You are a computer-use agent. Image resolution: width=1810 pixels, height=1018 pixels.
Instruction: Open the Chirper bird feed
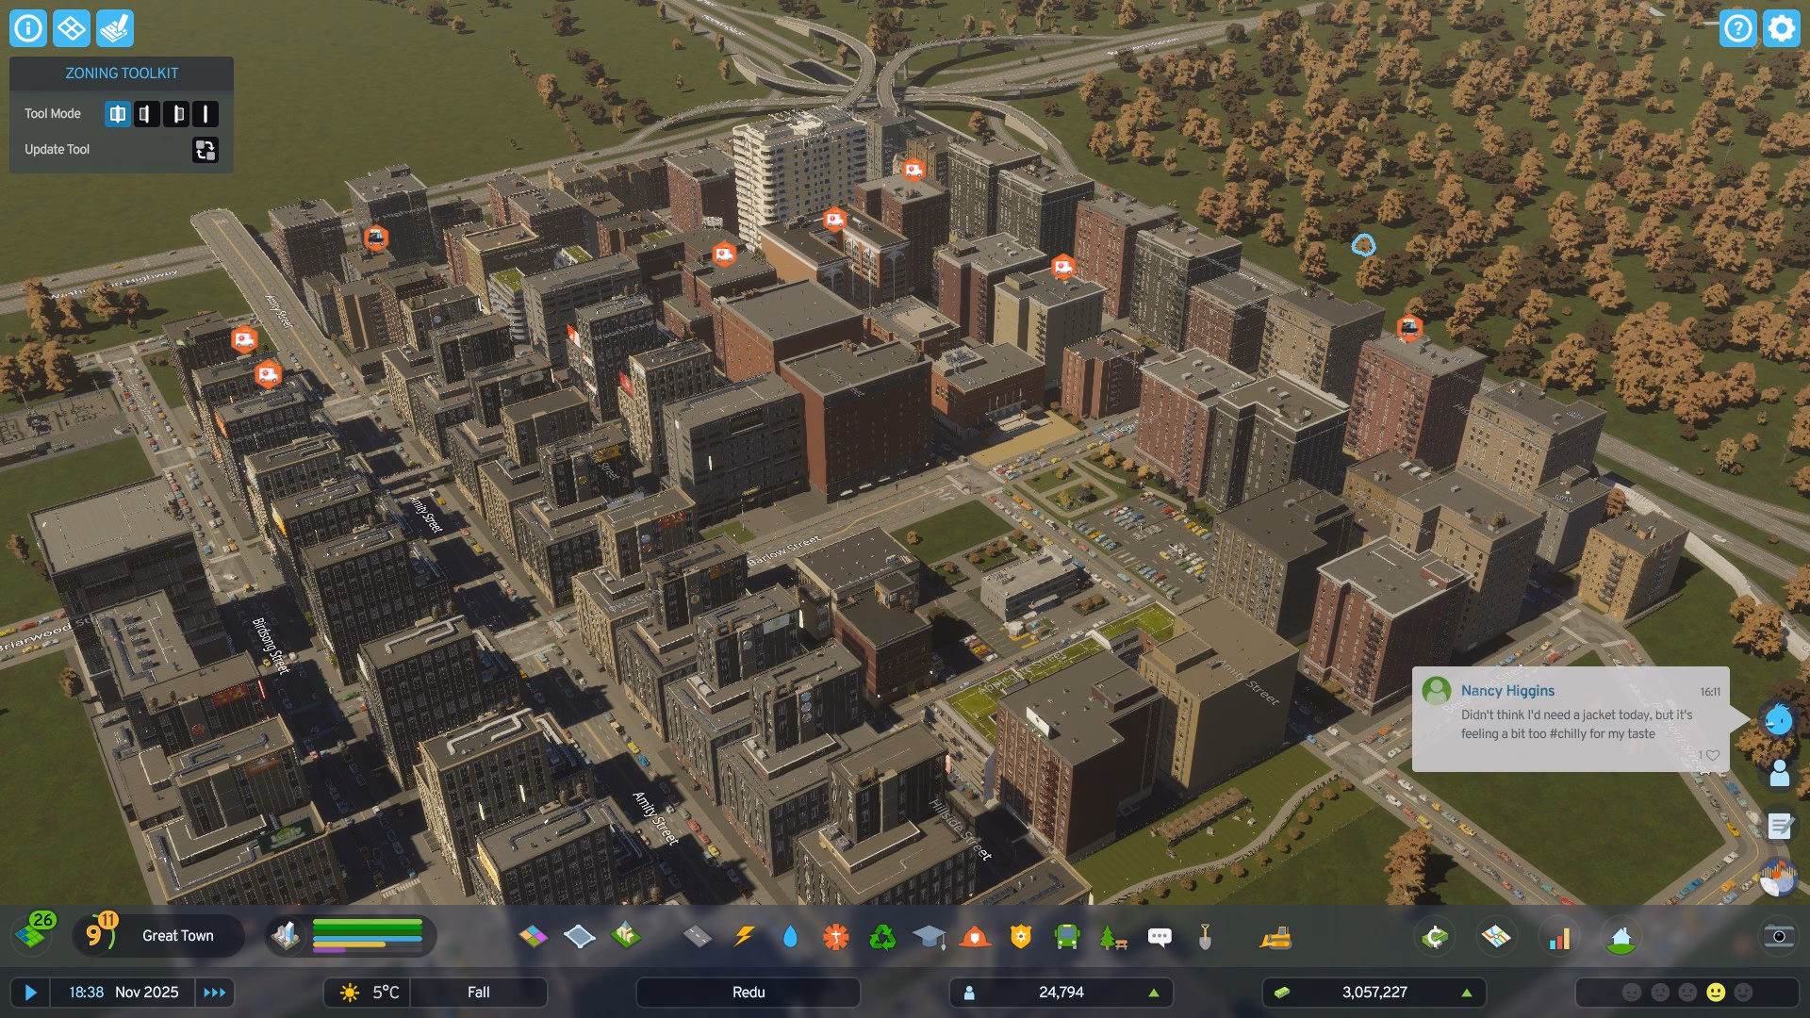tap(1778, 721)
